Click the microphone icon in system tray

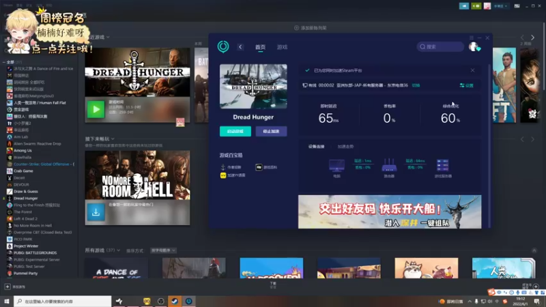[476, 302]
